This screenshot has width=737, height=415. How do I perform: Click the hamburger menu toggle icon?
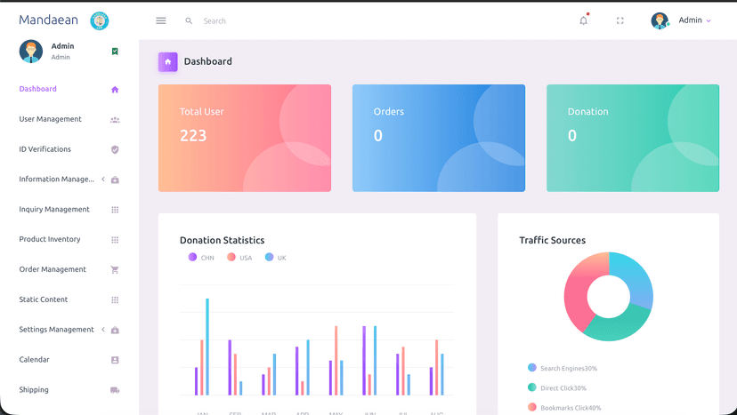point(161,20)
